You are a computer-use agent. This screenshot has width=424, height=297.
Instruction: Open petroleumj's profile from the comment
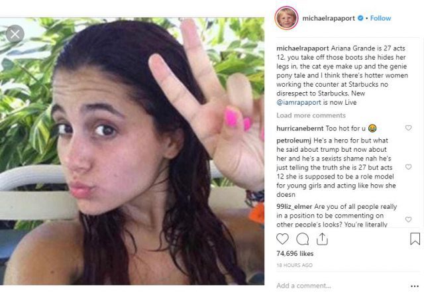pos(294,141)
